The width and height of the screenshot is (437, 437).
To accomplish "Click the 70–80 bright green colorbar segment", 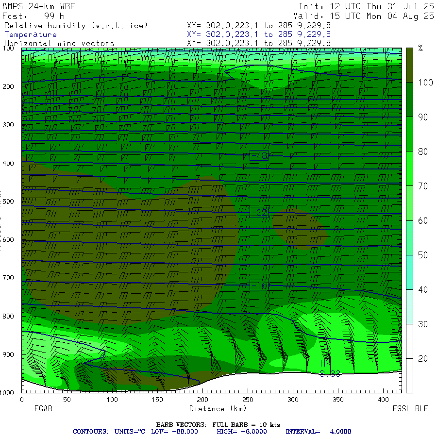I will pos(409,168).
